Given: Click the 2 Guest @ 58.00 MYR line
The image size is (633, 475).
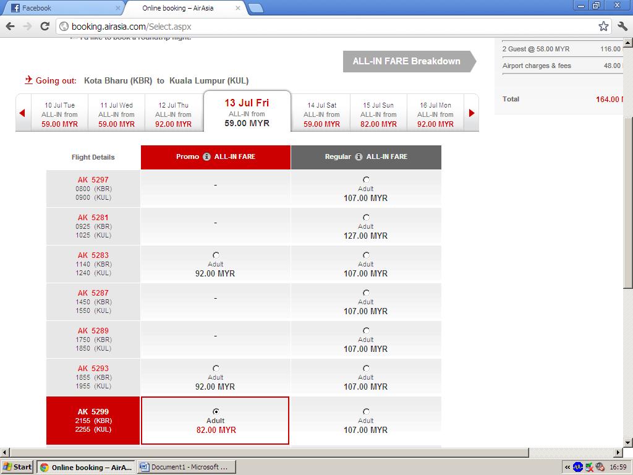Looking at the screenshot, I should click(x=561, y=49).
